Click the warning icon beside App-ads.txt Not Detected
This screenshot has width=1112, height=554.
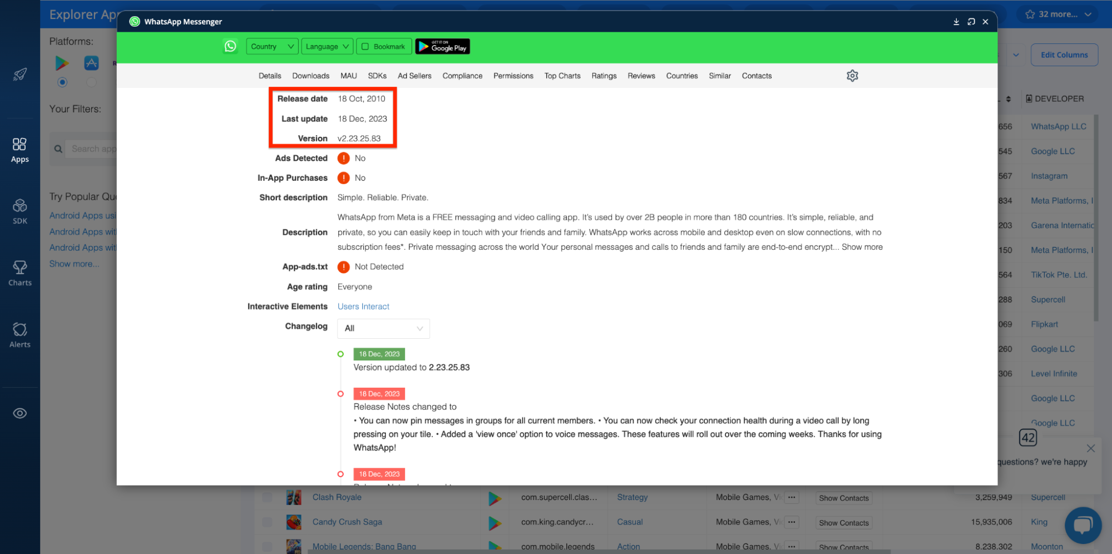[x=344, y=267]
